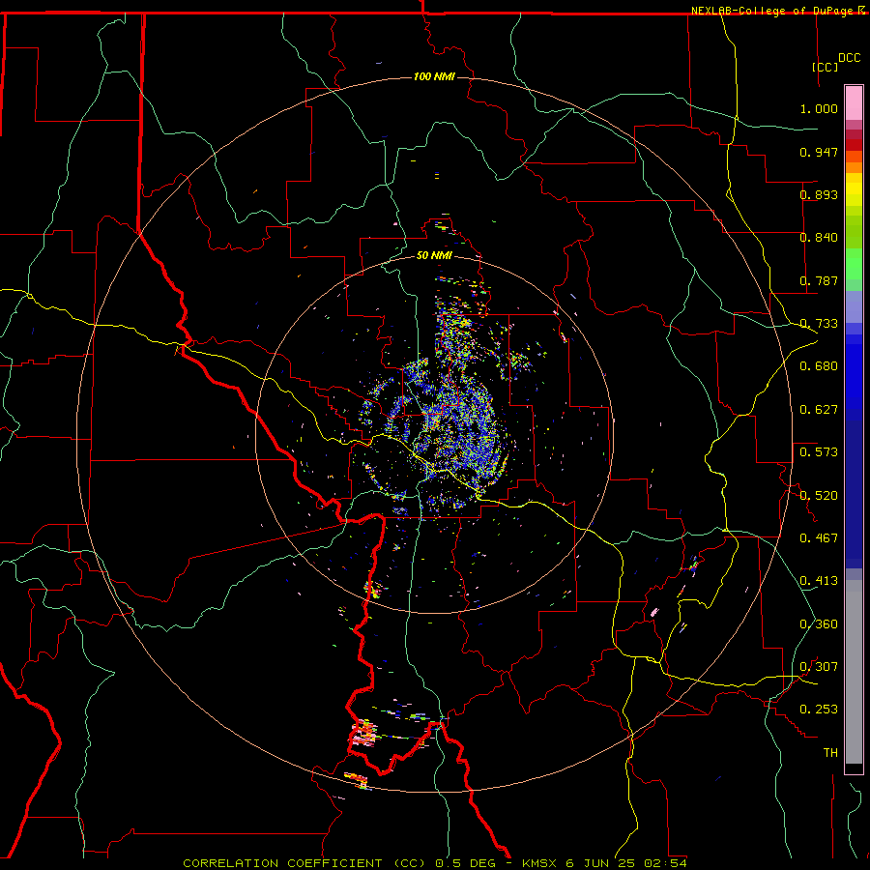
Task: Click the 50 NMI range ring label
Action: (434, 255)
